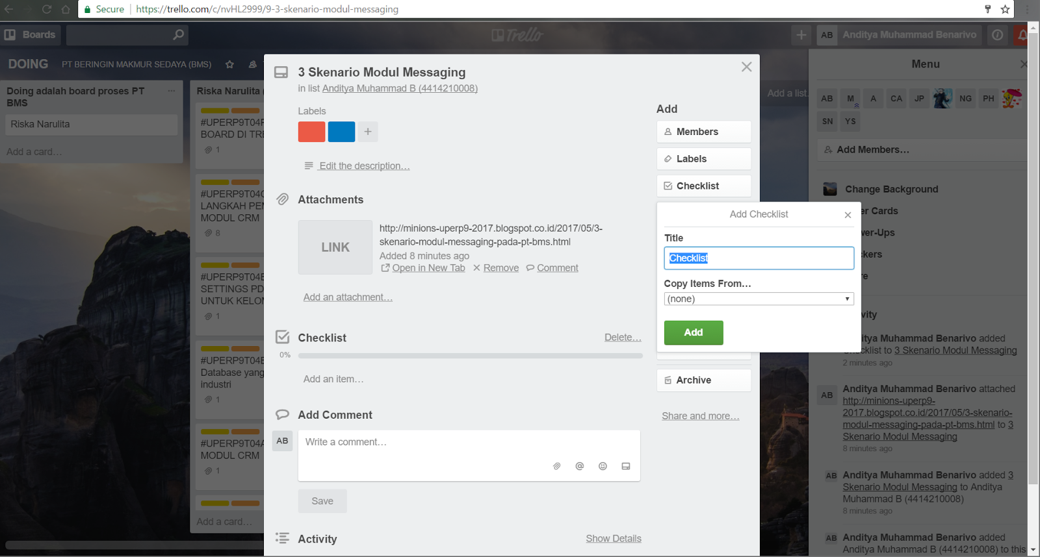Viewport: 1040px width, 557px height.
Task: Click the Riska Narulita card
Action: point(92,125)
